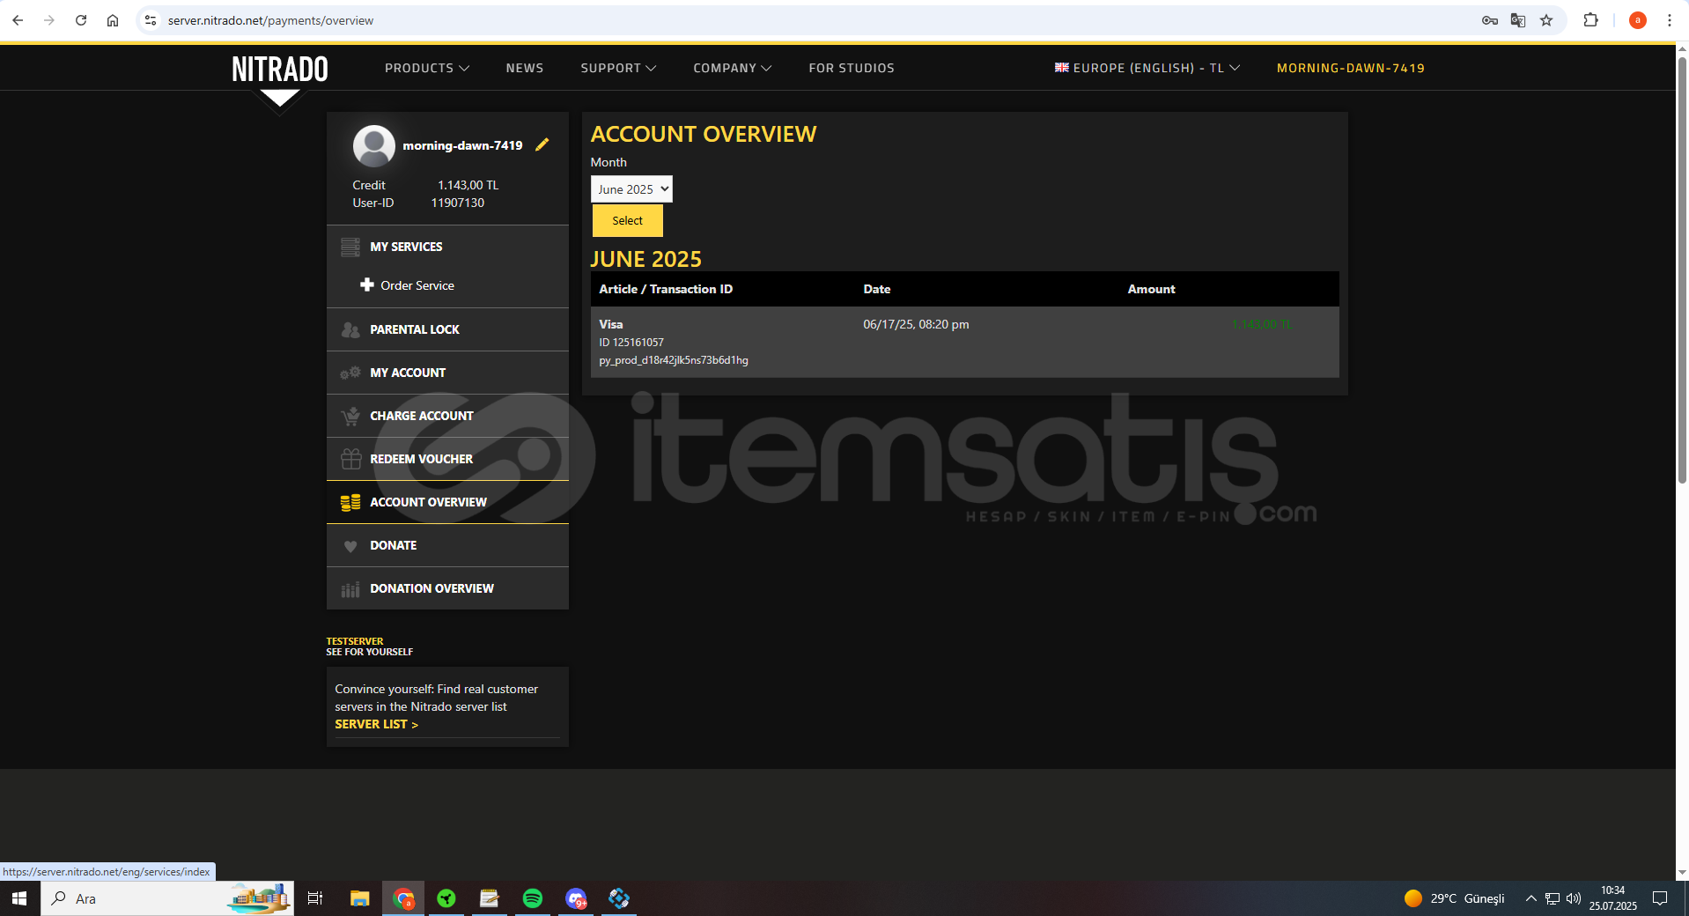Viewport: 1689px width, 916px height.
Task: Reload the page
Action: pyautogui.click(x=81, y=20)
